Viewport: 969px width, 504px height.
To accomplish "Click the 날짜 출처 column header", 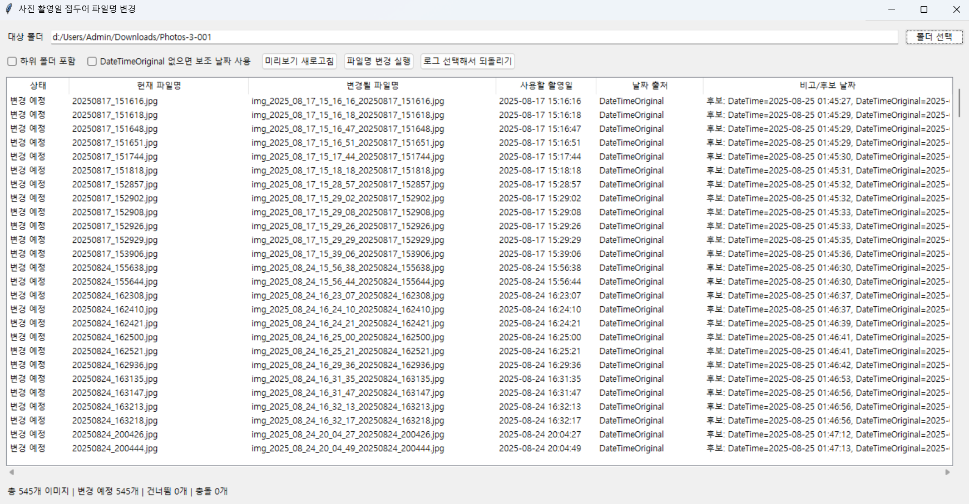I will click(x=649, y=86).
